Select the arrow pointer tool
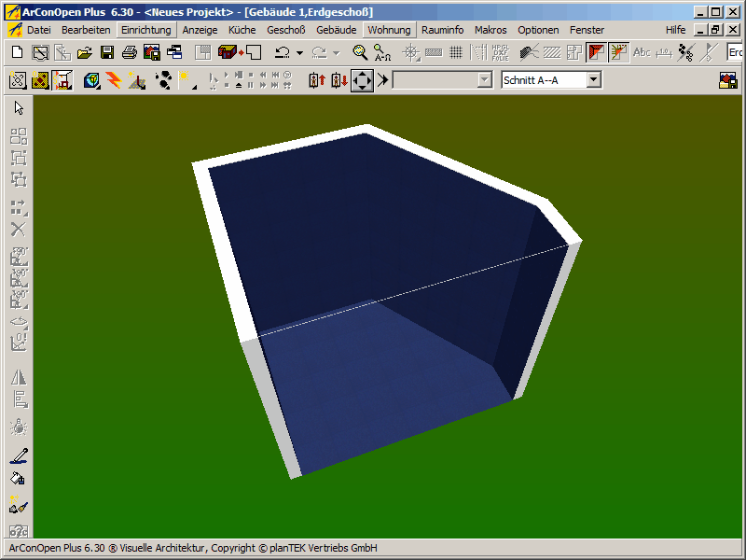Screen dimensions: 746x560 (19, 108)
